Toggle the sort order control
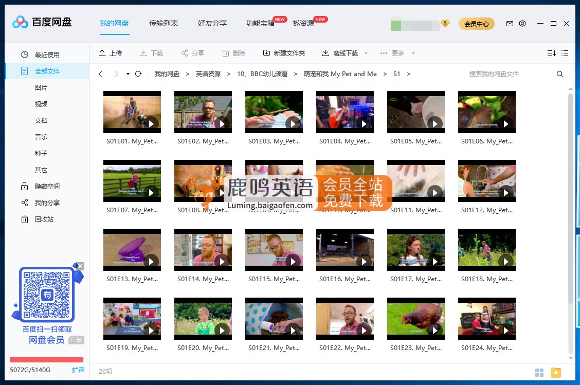Viewport: 580px width, 385px height. pos(551,53)
